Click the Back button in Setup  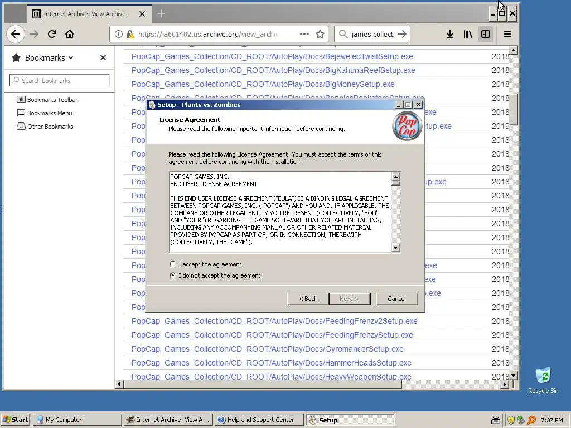tap(308, 299)
